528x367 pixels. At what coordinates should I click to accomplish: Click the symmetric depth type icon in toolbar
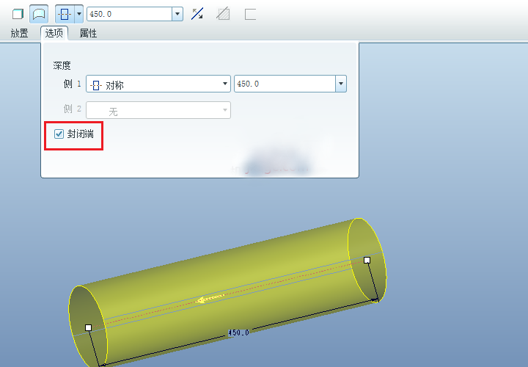click(x=65, y=14)
